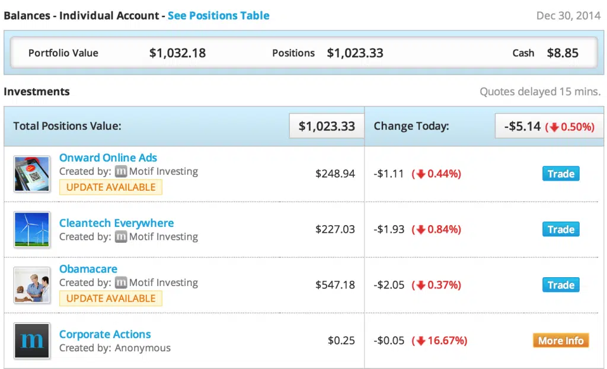The image size is (607, 369).
Task: Click More Info for Corporate Actions
Action: coord(560,341)
